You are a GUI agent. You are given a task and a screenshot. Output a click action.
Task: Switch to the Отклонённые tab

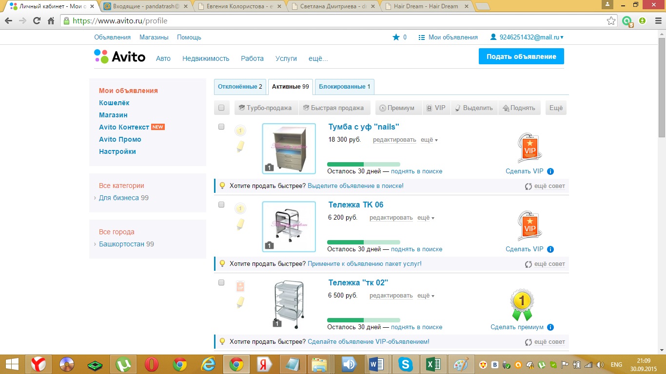(x=240, y=87)
